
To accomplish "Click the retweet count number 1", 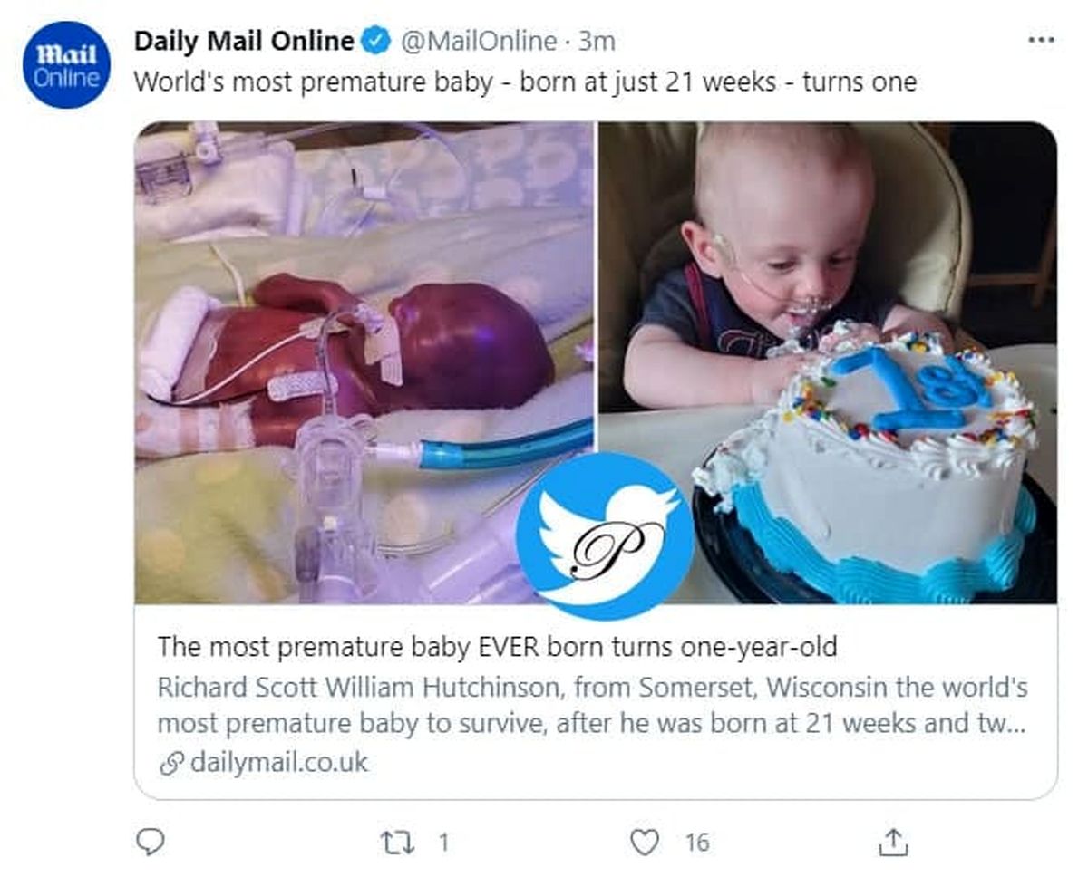I will click(443, 843).
